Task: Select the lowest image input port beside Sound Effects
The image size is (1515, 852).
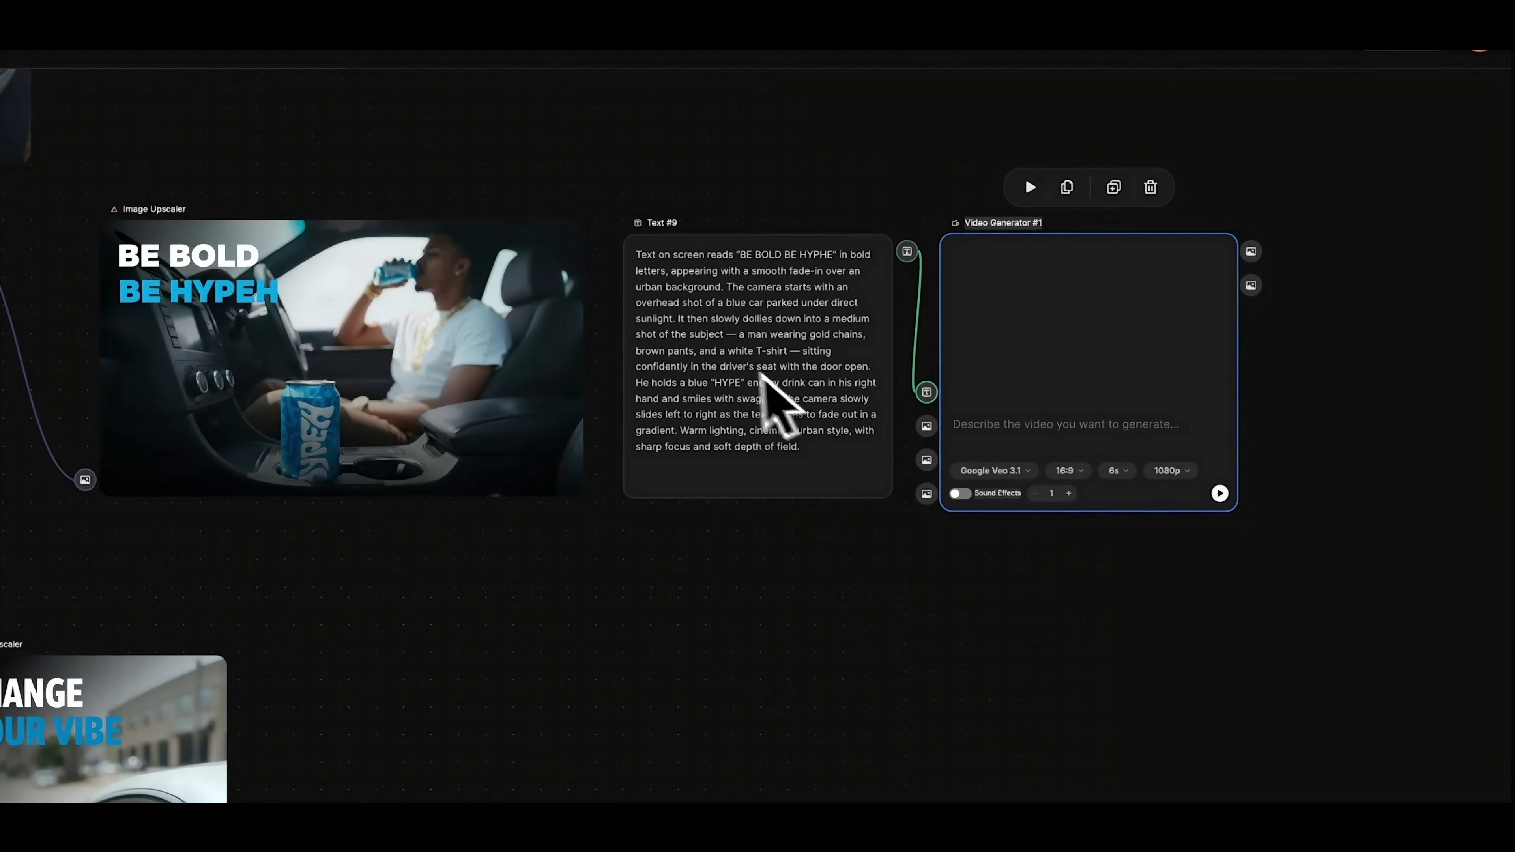Action: pos(926,494)
